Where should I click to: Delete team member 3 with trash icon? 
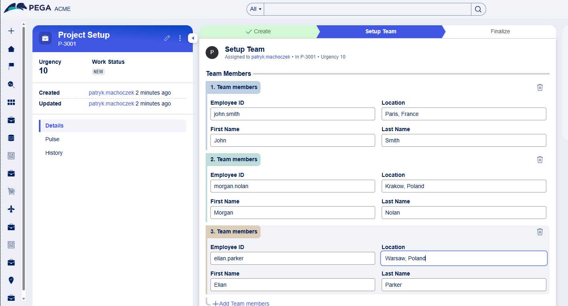click(x=540, y=232)
